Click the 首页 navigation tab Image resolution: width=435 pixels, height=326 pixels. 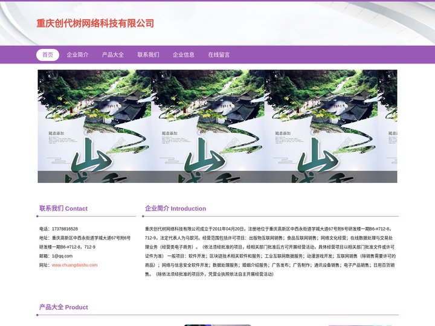48,54
